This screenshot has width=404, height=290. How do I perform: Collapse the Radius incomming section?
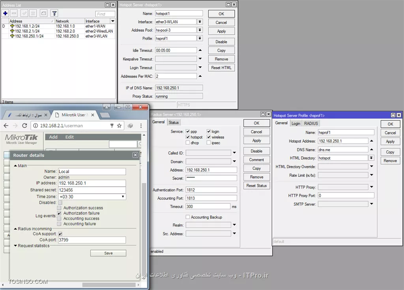click(15, 229)
